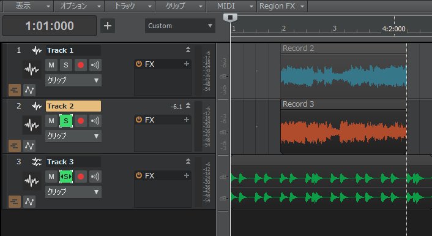Click the Track 2 audio type icon
The width and height of the screenshot is (432, 236).
point(36,106)
